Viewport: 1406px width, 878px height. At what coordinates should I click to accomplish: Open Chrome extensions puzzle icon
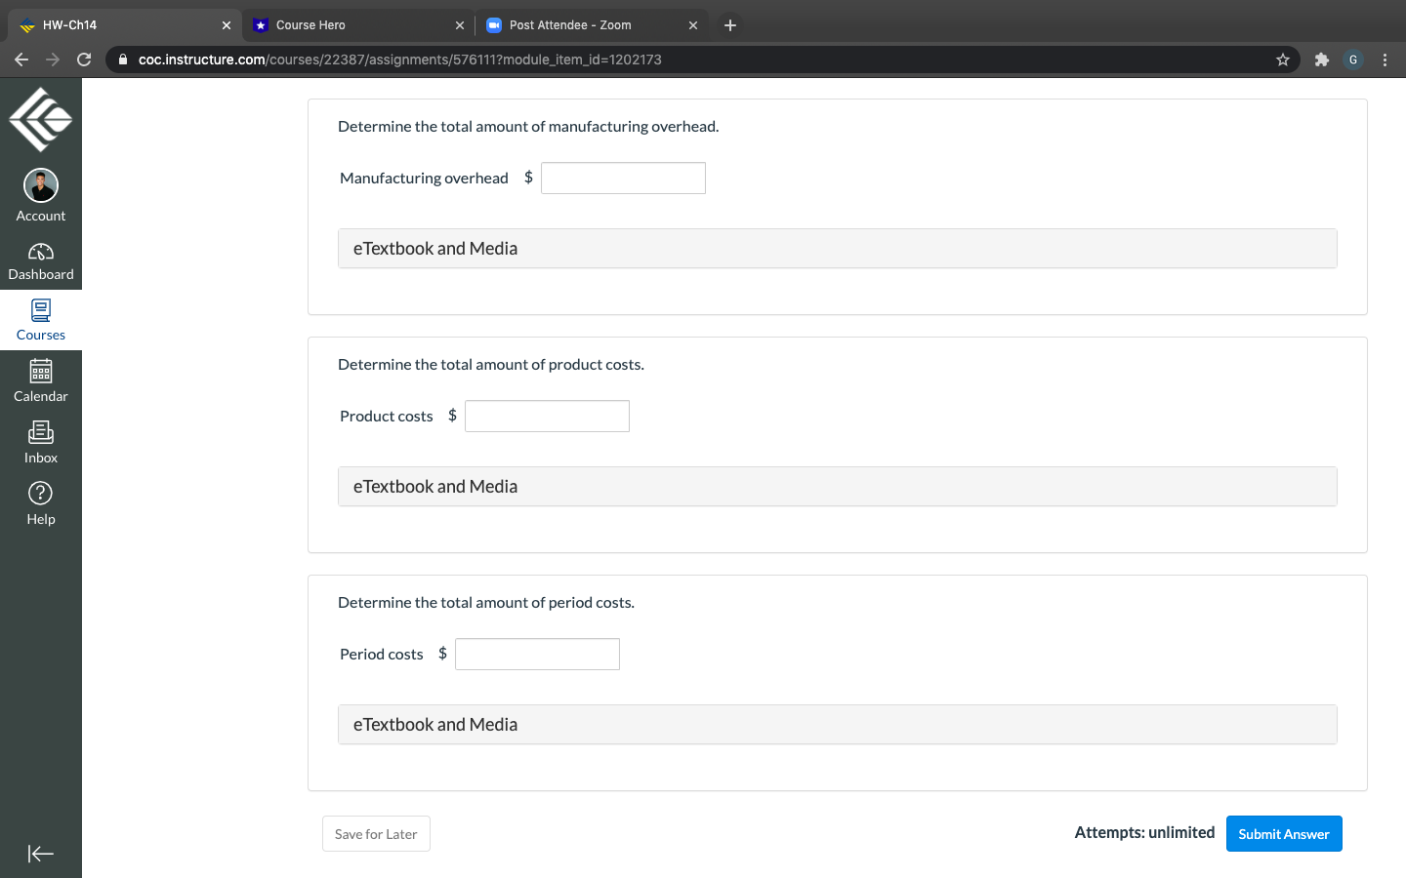[x=1321, y=60]
